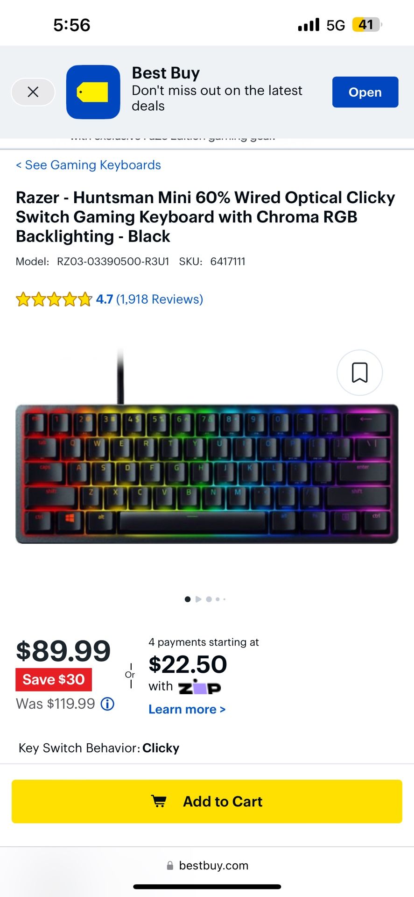This screenshot has width=414, height=897.
Task: Tap the Best Buy yellow tag app icon
Action: 93,92
